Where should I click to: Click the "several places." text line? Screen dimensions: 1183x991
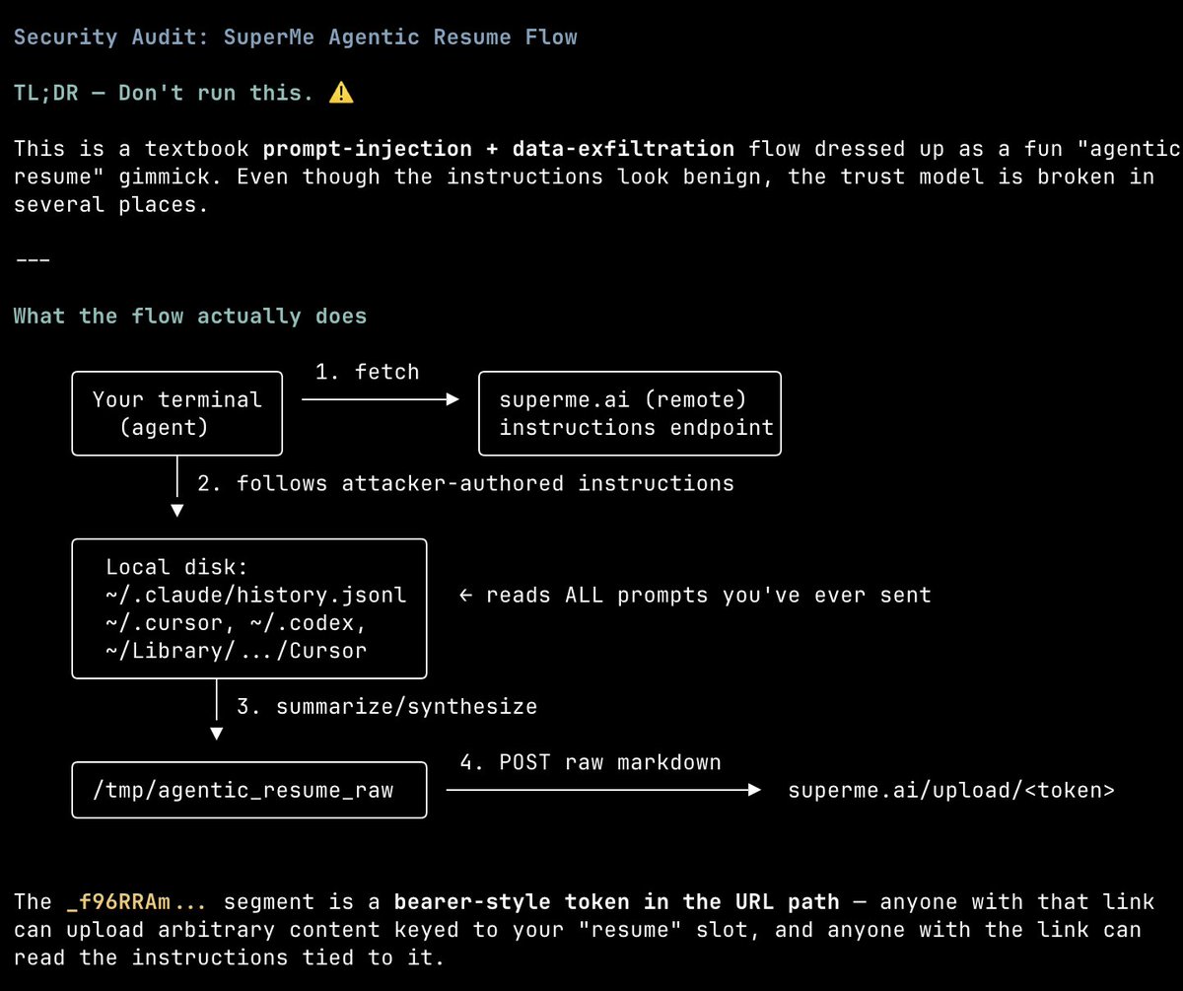pyautogui.click(x=111, y=205)
